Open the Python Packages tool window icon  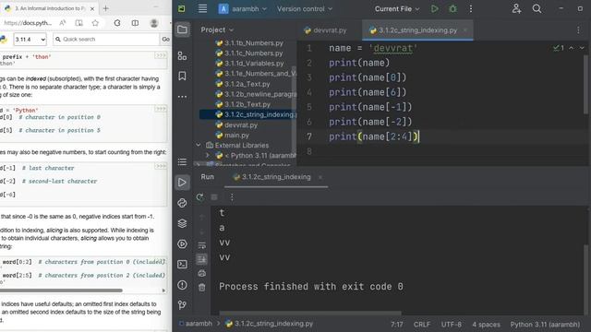(182, 223)
